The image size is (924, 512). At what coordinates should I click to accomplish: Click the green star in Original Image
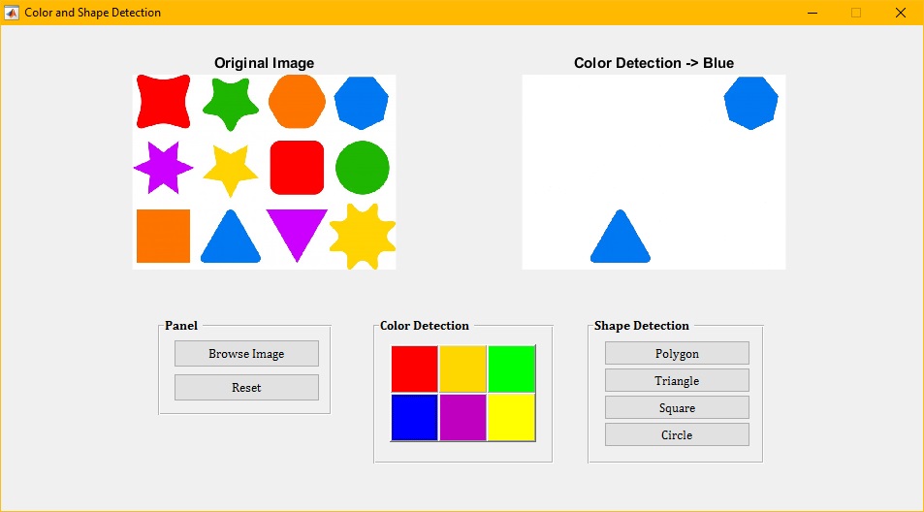click(231, 103)
